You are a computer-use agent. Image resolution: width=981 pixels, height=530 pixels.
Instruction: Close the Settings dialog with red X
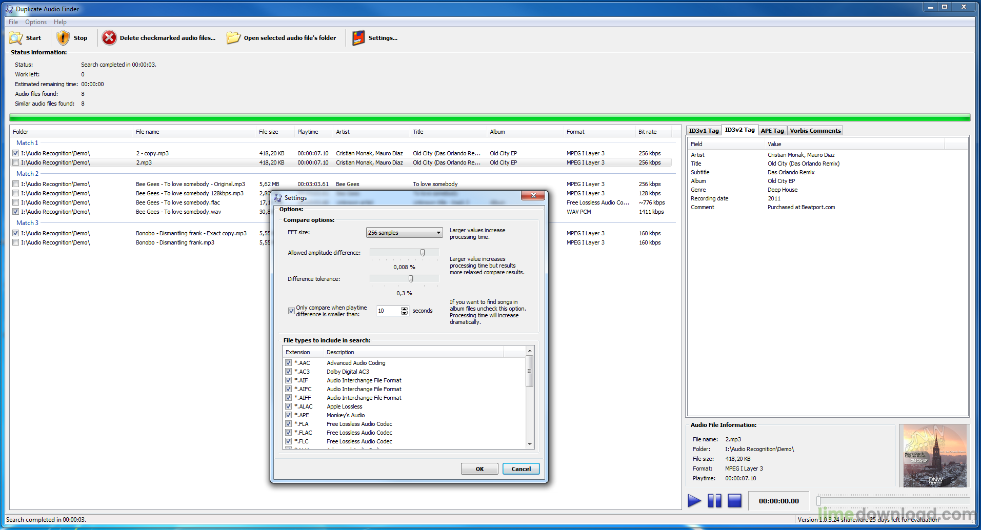533,195
